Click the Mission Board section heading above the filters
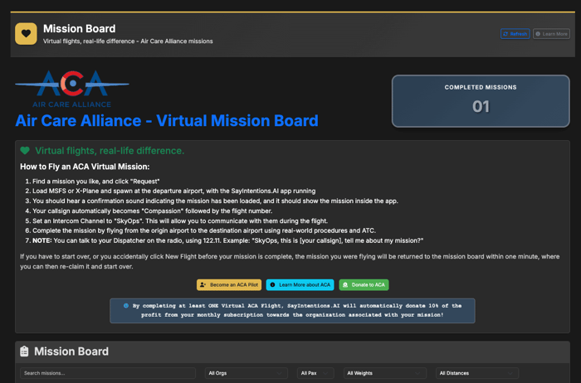 tap(71, 351)
